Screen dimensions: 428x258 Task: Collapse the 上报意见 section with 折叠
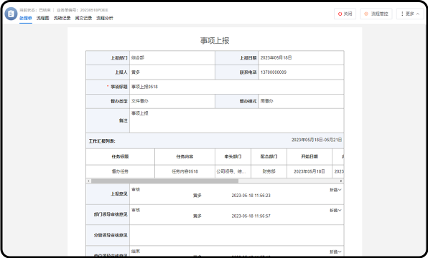[x=335, y=190]
